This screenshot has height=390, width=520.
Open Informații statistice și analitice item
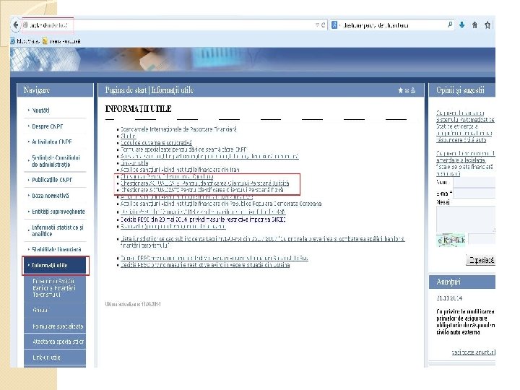coord(58,230)
